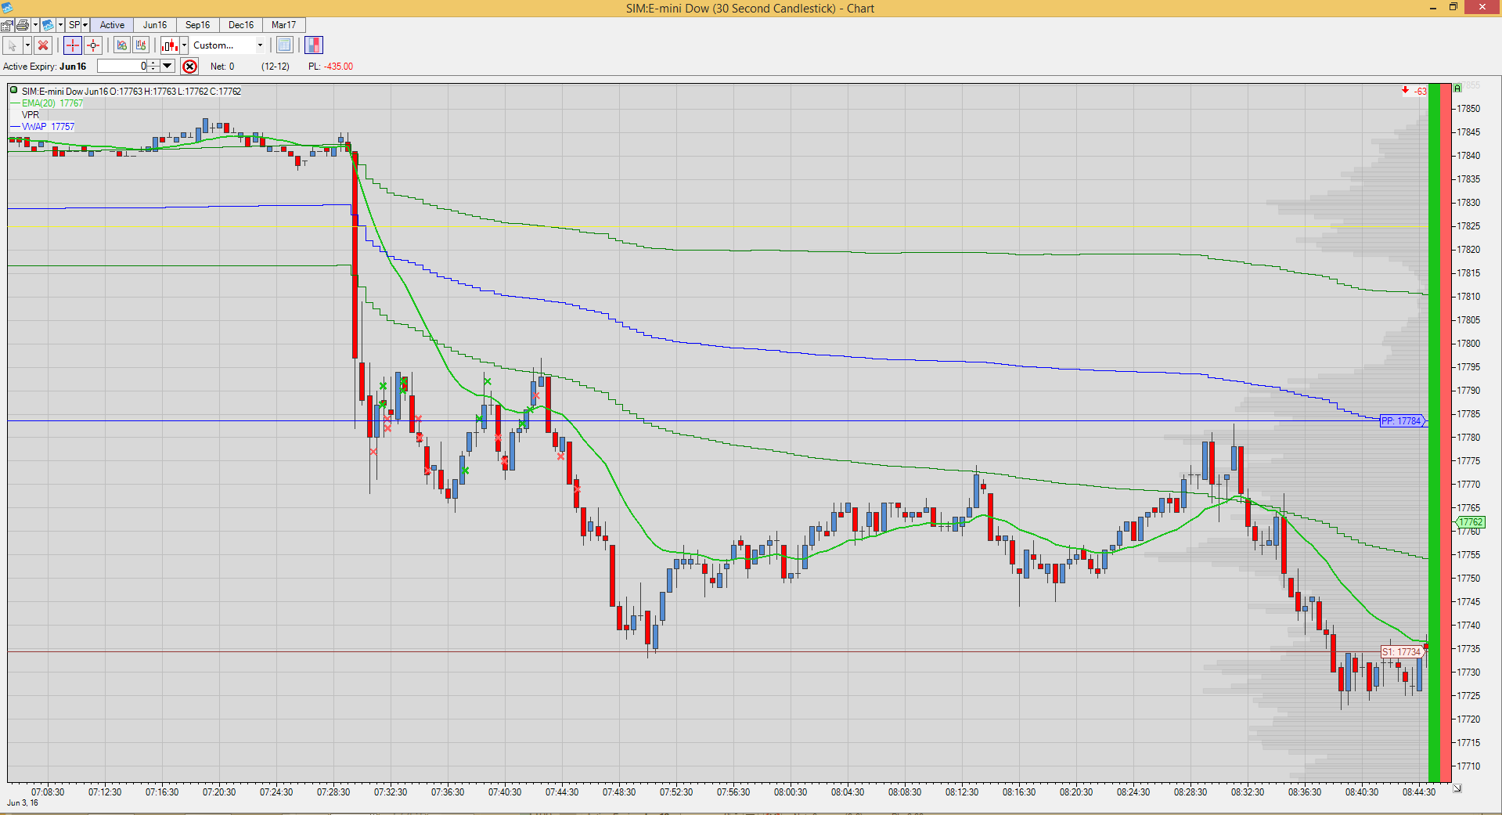Expand the print options dropdown arrow
Screen dimensions: 1502x815
click(x=35, y=25)
